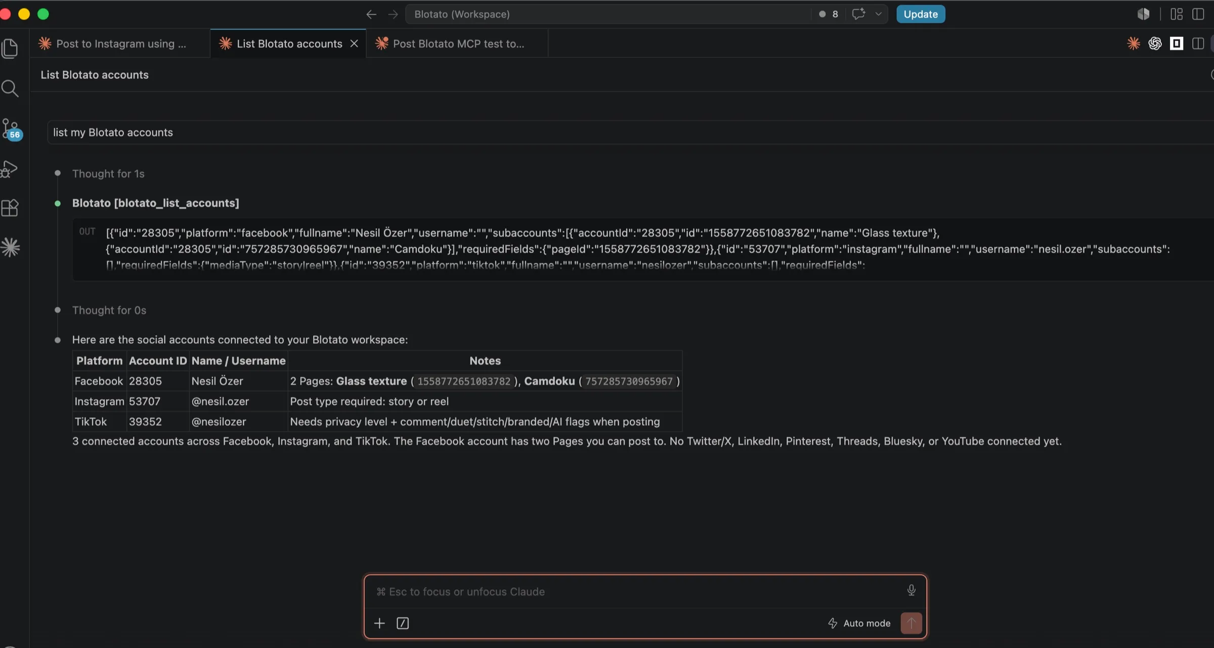Open the Extensions sidebar icon
The width and height of the screenshot is (1214, 648).
(x=10, y=208)
